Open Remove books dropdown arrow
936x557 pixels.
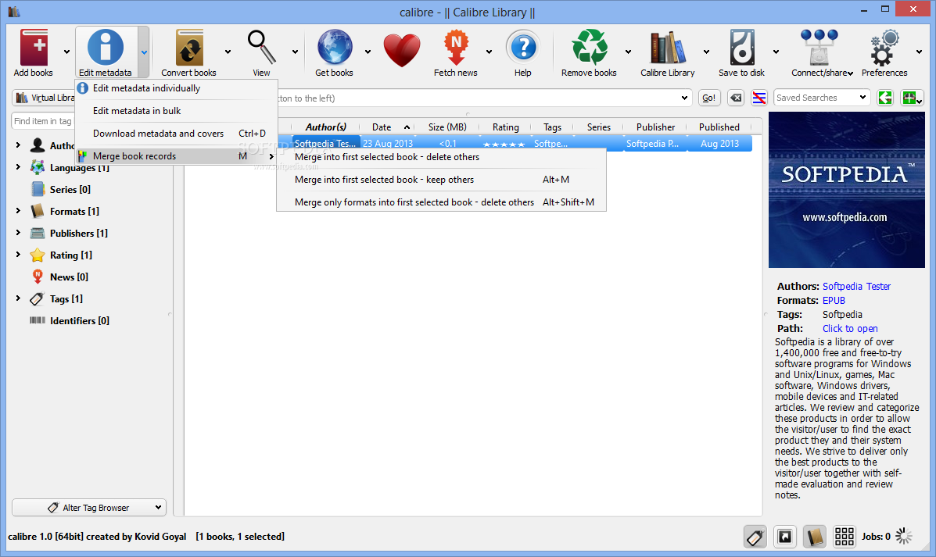[628, 52]
